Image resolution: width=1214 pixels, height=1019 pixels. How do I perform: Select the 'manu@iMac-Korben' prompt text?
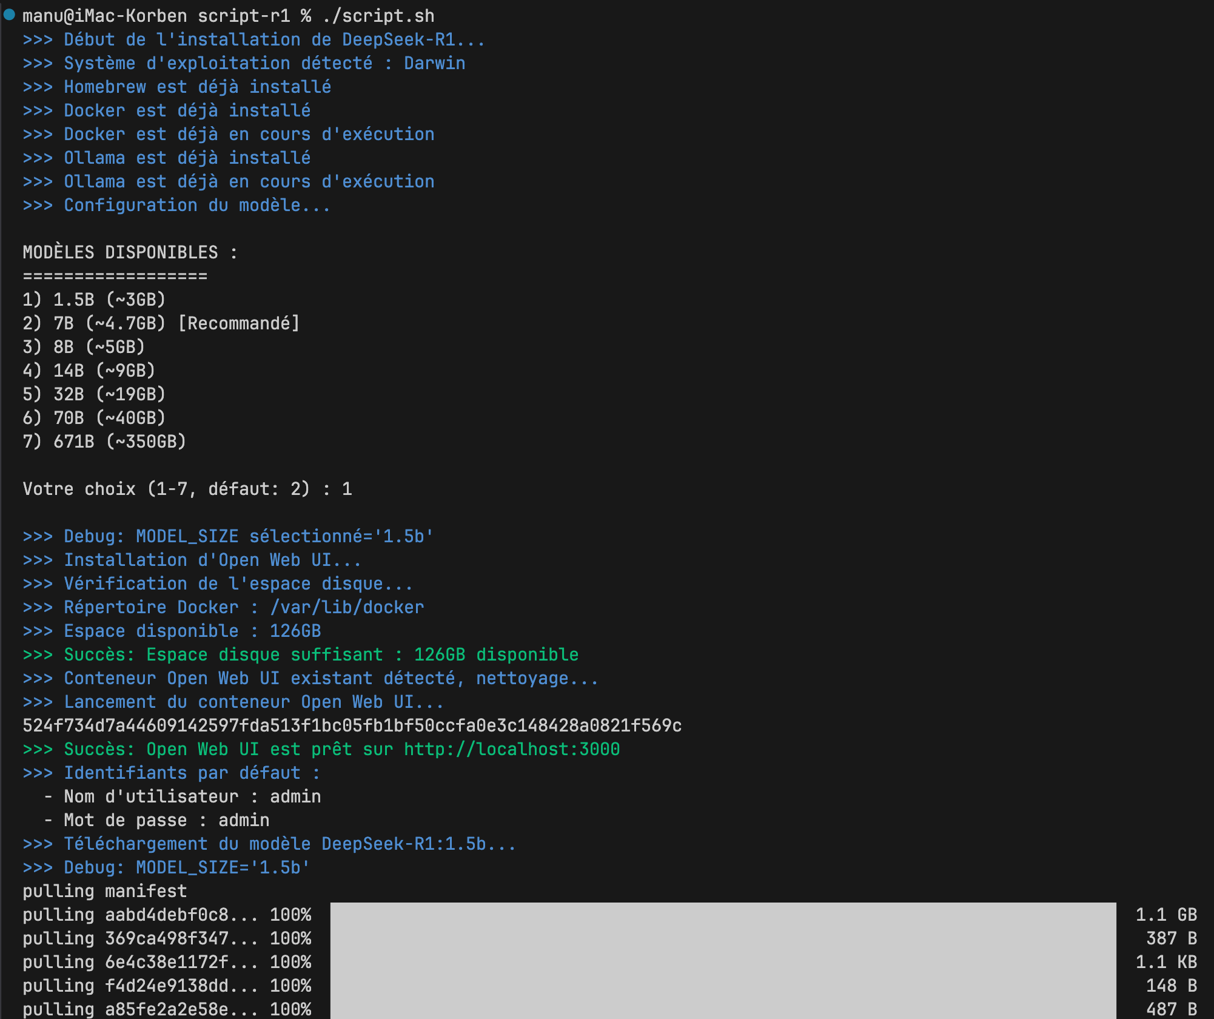click(x=105, y=16)
